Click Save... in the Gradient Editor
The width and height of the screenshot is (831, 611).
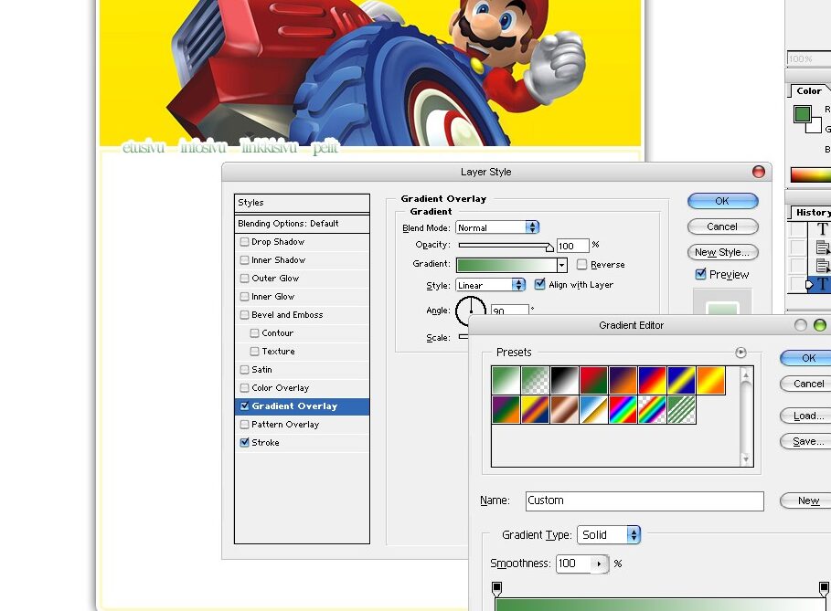807,441
